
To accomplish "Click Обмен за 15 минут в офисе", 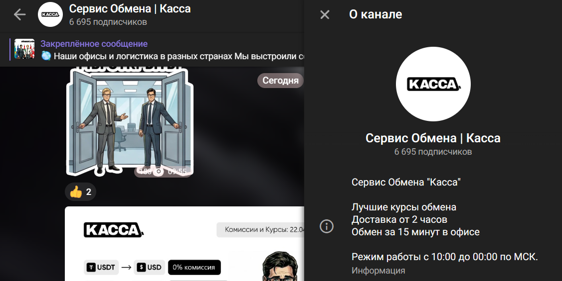I will pos(415,232).
